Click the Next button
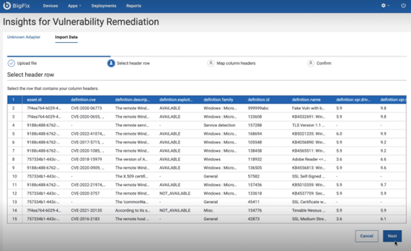411x251 pixels. pos(392,236)
